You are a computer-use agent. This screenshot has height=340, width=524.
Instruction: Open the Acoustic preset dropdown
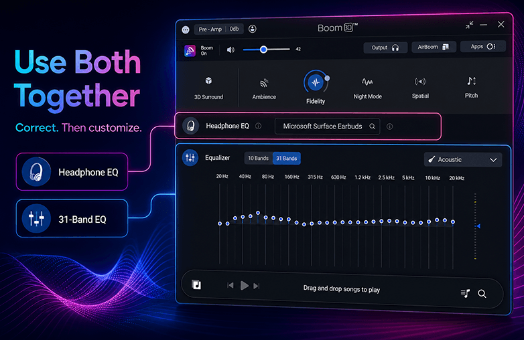click(463, 159)
